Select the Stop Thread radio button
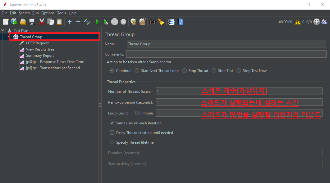The height and width of the screenshot is (183, 330). click(x=184, y=71)
